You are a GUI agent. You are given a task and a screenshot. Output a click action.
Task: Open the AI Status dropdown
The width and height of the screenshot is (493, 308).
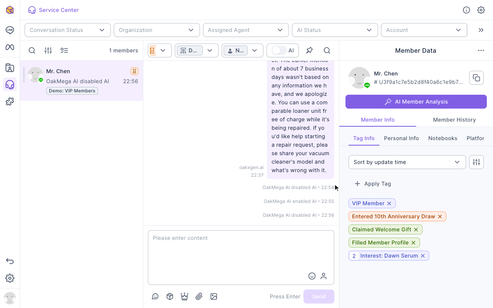point(335,30)
